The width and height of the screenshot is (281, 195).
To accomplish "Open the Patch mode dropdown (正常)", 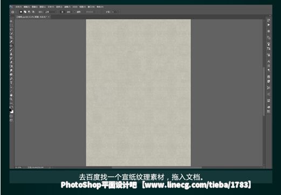I will (51, 12).
